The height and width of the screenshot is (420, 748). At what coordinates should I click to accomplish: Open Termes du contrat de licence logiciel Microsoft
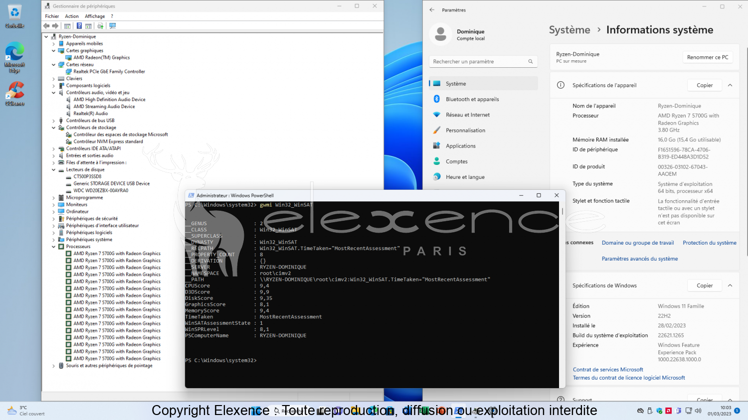click(629, 378)
